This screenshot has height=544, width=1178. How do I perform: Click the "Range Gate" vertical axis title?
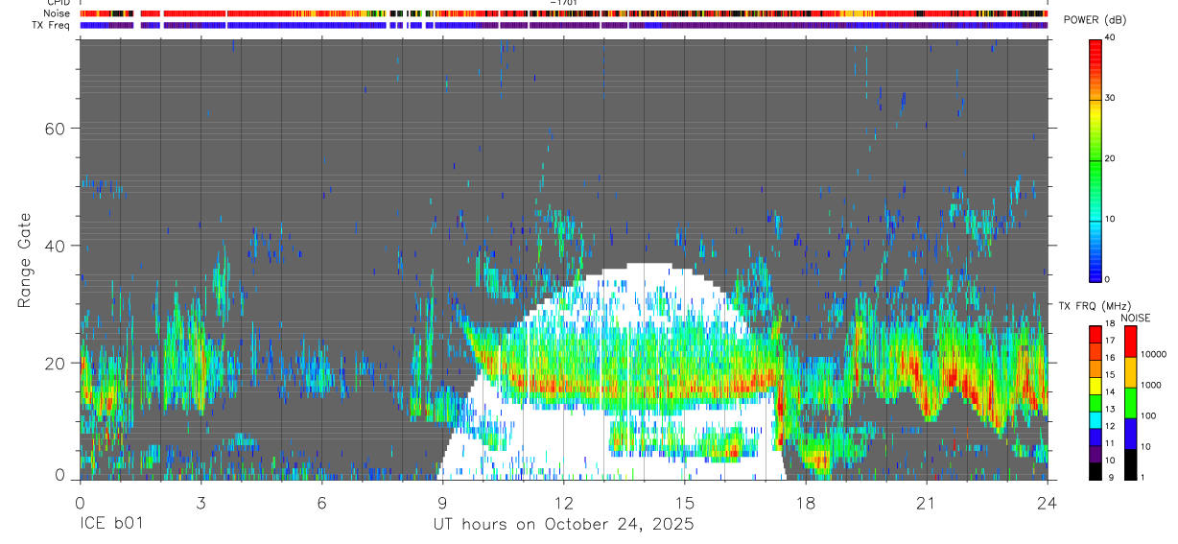[25, 260]
